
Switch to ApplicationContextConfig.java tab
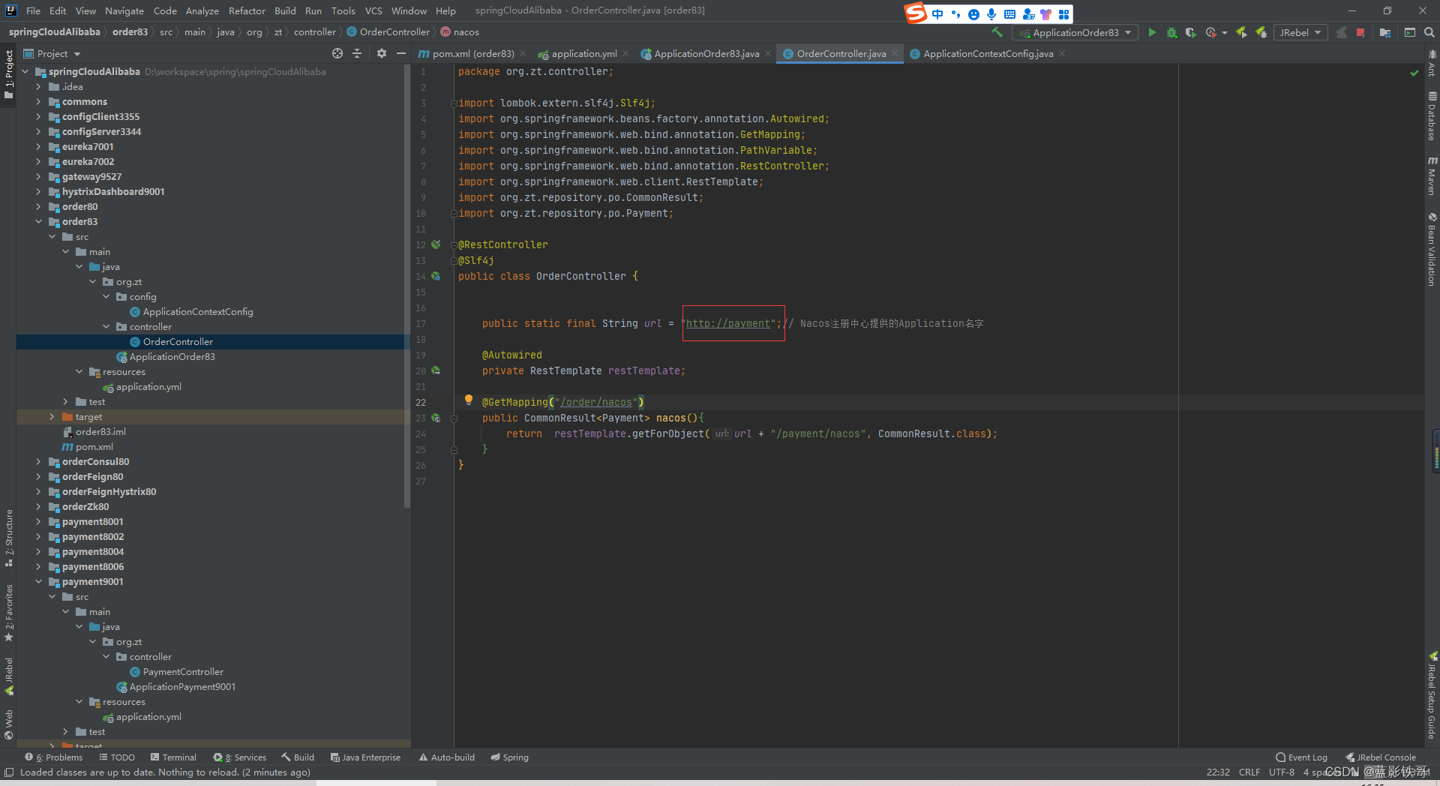click(x=988, y=53)
